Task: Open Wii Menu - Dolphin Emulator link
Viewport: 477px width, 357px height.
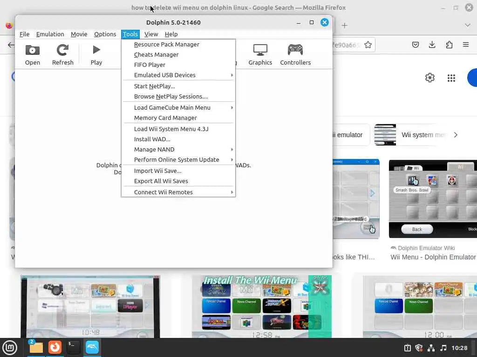Action: pos(433,257)
